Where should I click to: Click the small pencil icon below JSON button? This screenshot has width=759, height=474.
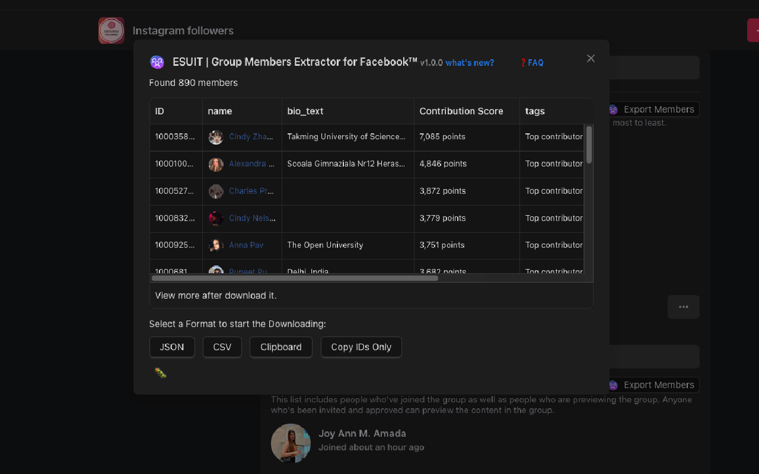tap(160, 373)
